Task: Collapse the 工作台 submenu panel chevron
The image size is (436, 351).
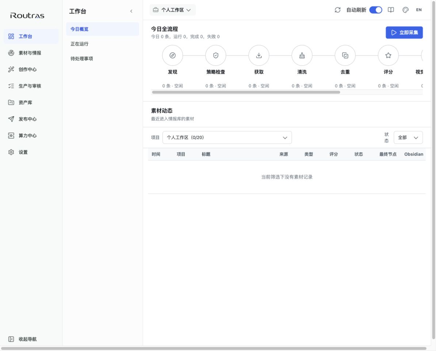Action: coord(131,11)
